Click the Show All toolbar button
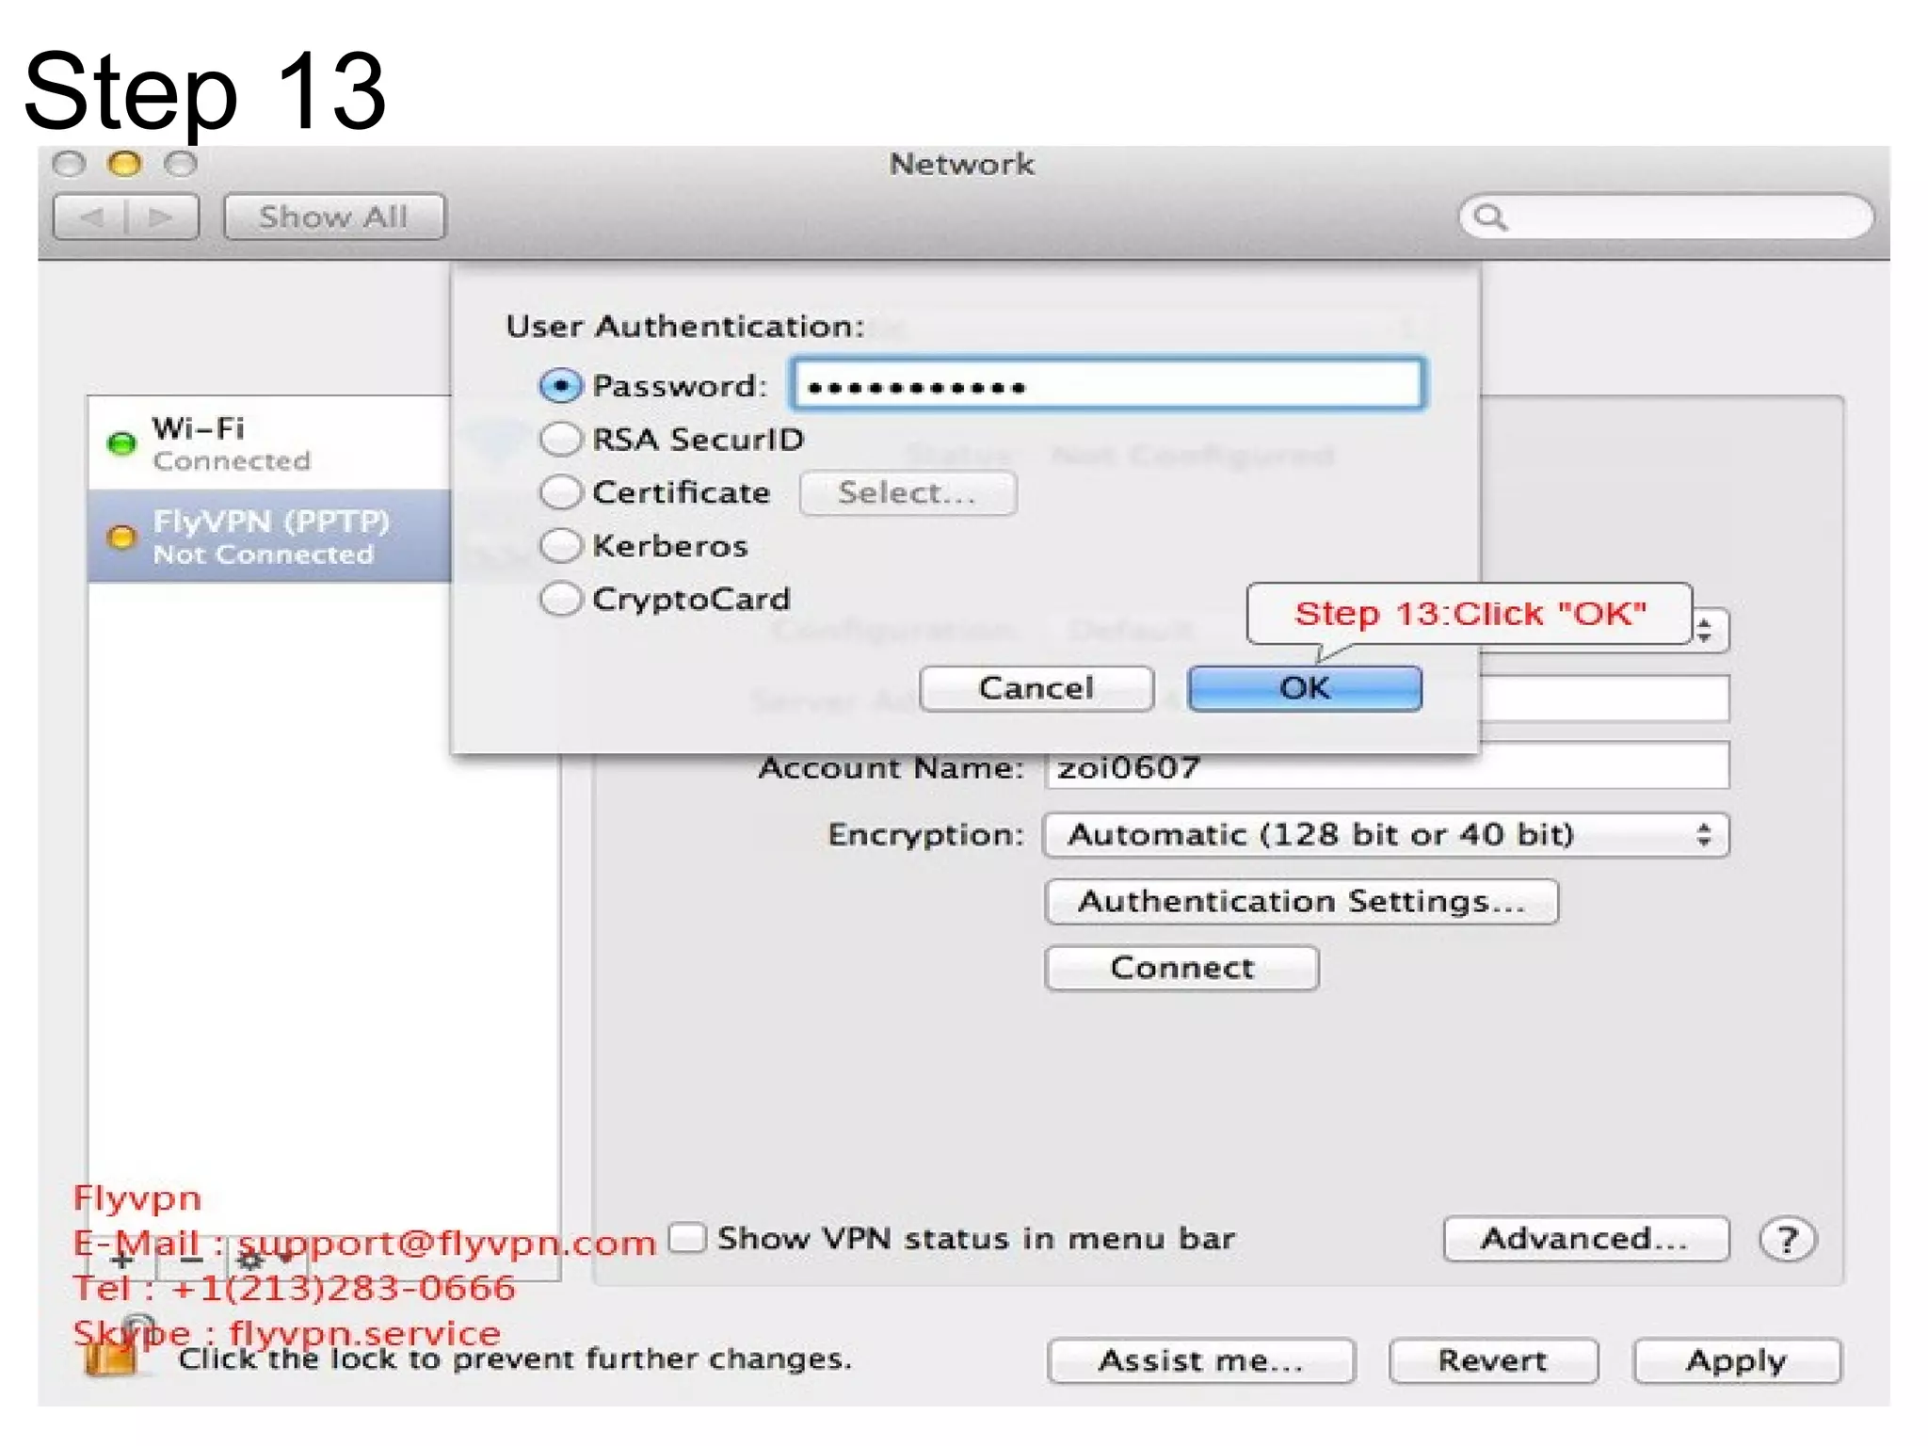Viewport: 1928px width, 1446px height. point(333,217)
